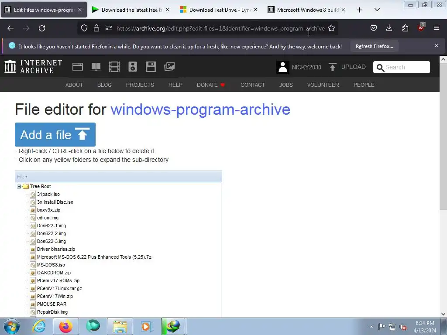Open the Internet Archive images icon

tap(169, 67)
